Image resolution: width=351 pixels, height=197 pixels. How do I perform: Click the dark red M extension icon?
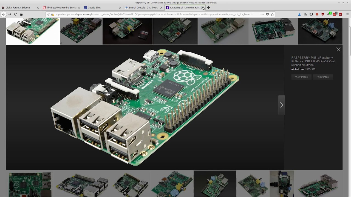(340, 14)
